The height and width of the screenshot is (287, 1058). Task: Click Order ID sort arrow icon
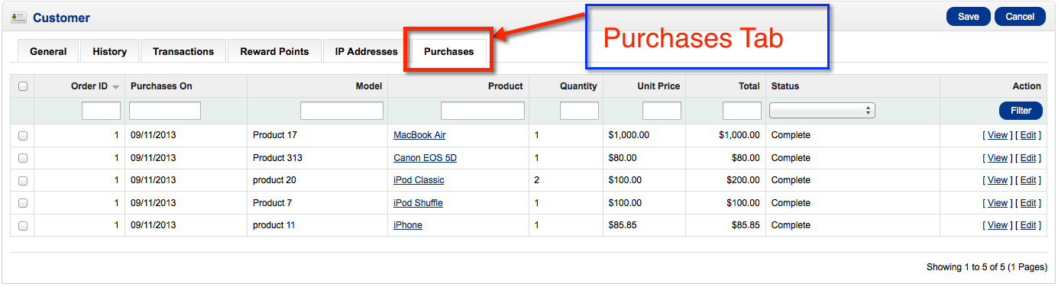pos(115,87)
